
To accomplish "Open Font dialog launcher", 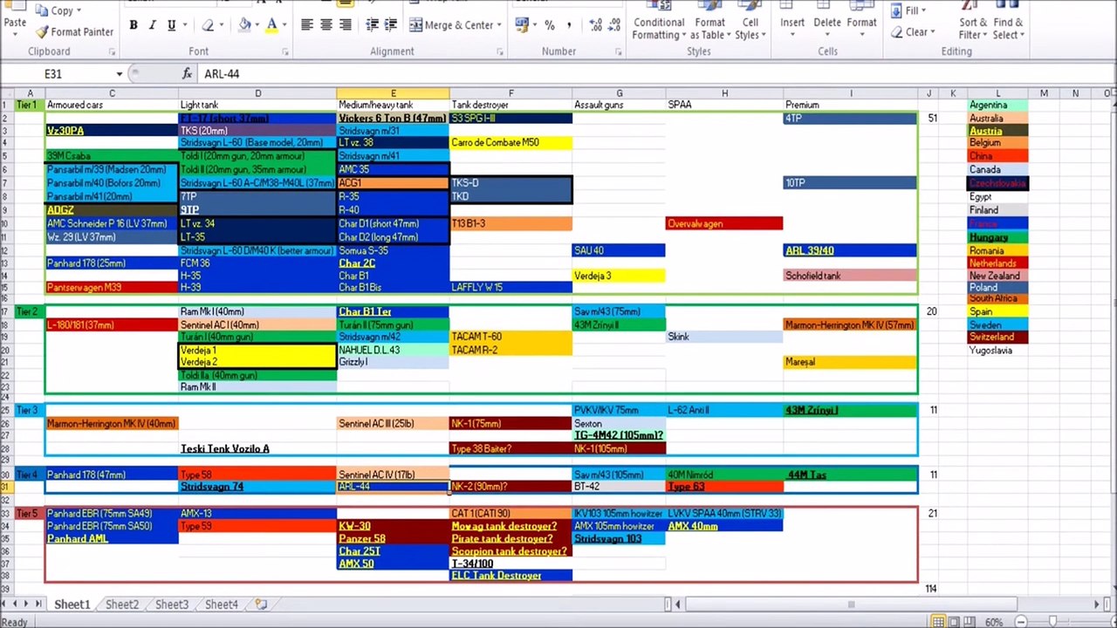I will click(x=284, y=52).
